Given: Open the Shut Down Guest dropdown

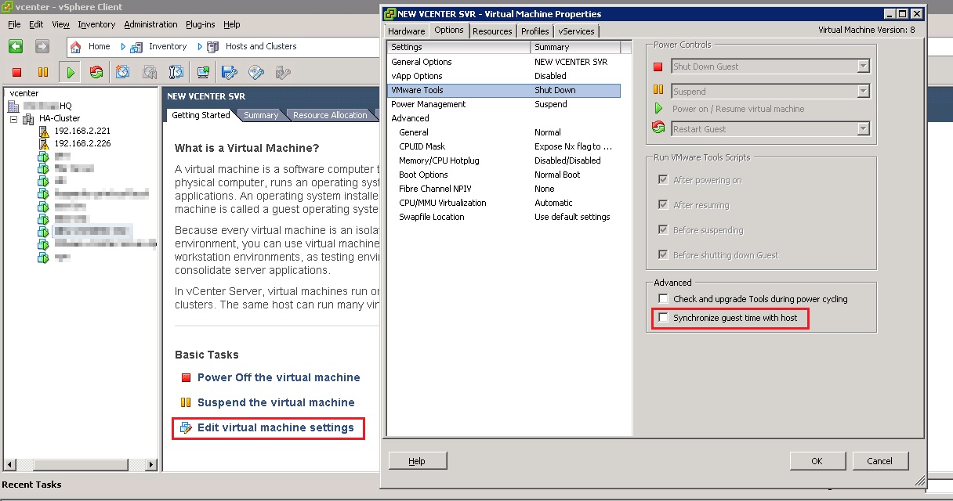Looking at the screenshot, I should (x=863, y=67).
